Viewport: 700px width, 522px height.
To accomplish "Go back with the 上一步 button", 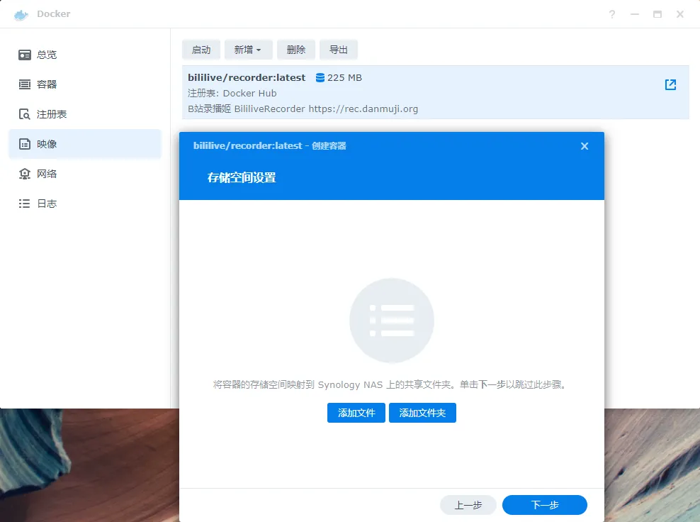I will pos(468,505).
